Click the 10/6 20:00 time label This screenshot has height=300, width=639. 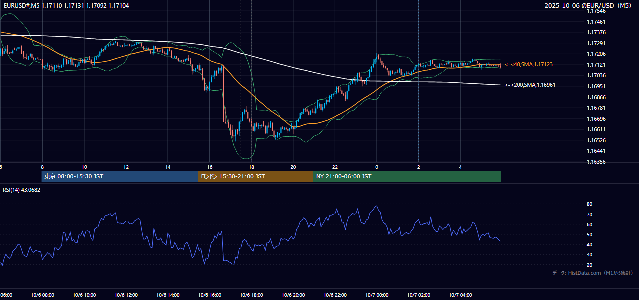[x=293, y=295]
